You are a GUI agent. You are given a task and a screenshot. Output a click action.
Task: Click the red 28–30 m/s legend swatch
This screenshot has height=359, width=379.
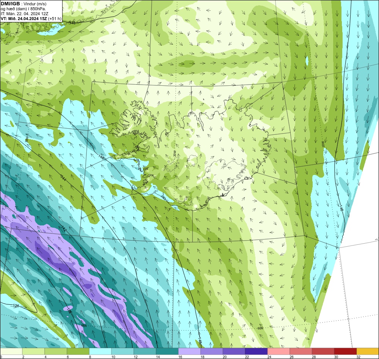click(323, 351)
